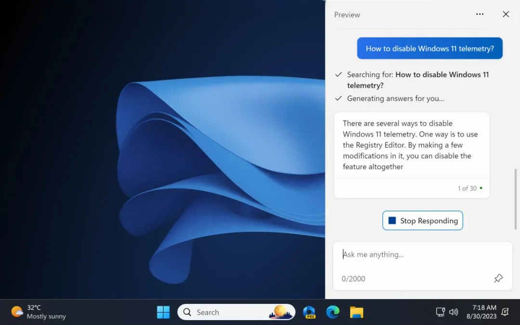Open the Windows Start menu
This screenshot has height=325, width=520.
coord(163,312)
